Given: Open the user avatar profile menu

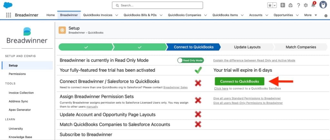Looking at the screenshot, I should coord(323,5).
